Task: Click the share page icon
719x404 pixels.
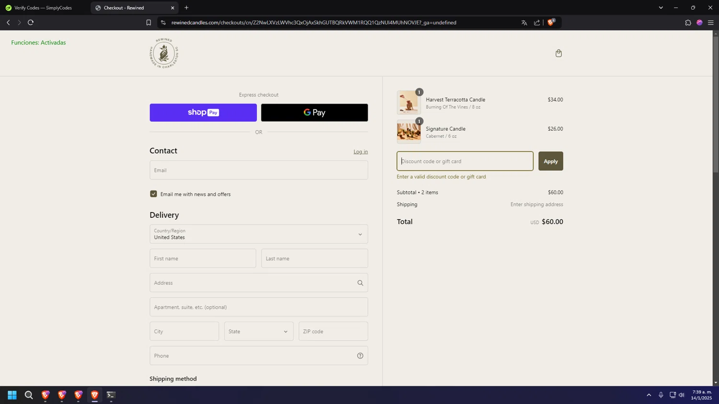Action: click(x=537, y=22)
